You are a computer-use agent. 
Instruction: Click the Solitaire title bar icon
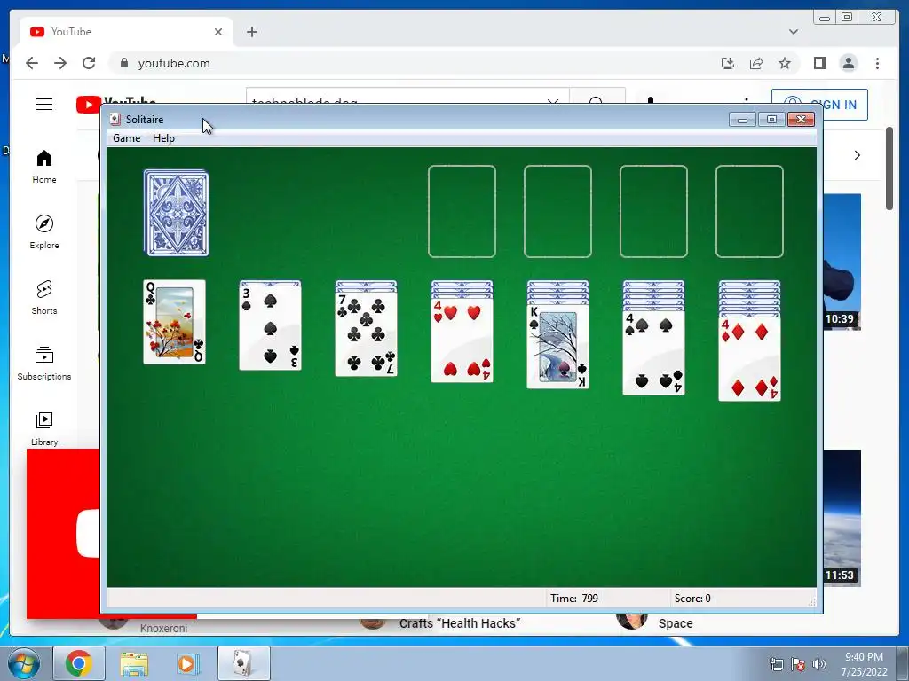click(115, 120)
